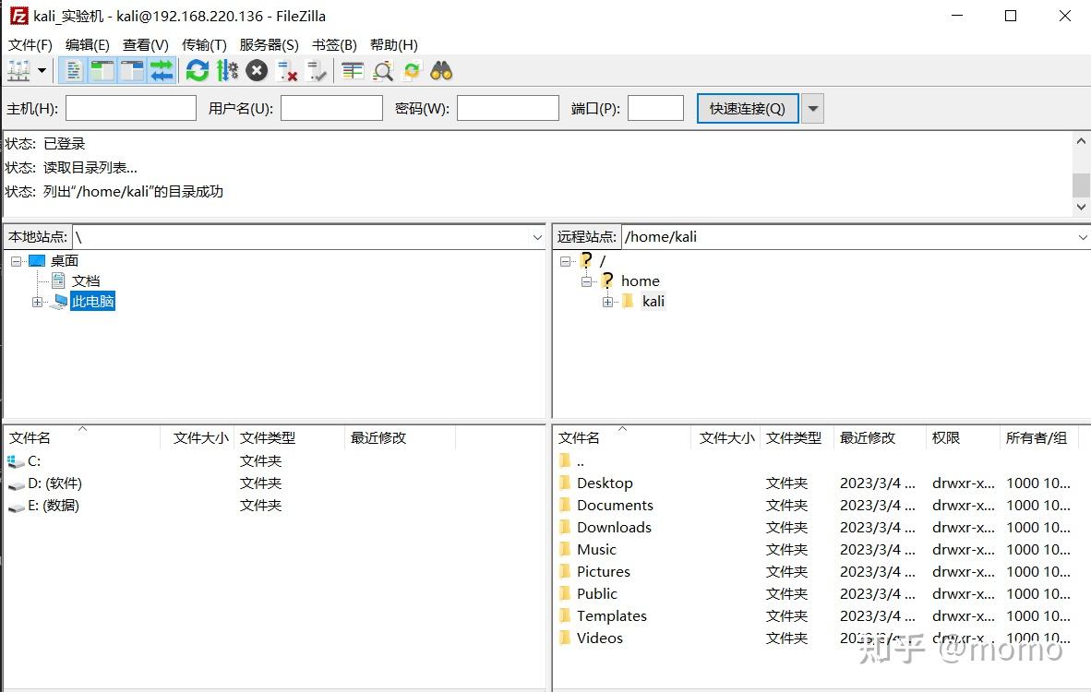
Task: Open quick connect history dropdown
Action: [812, 109]
